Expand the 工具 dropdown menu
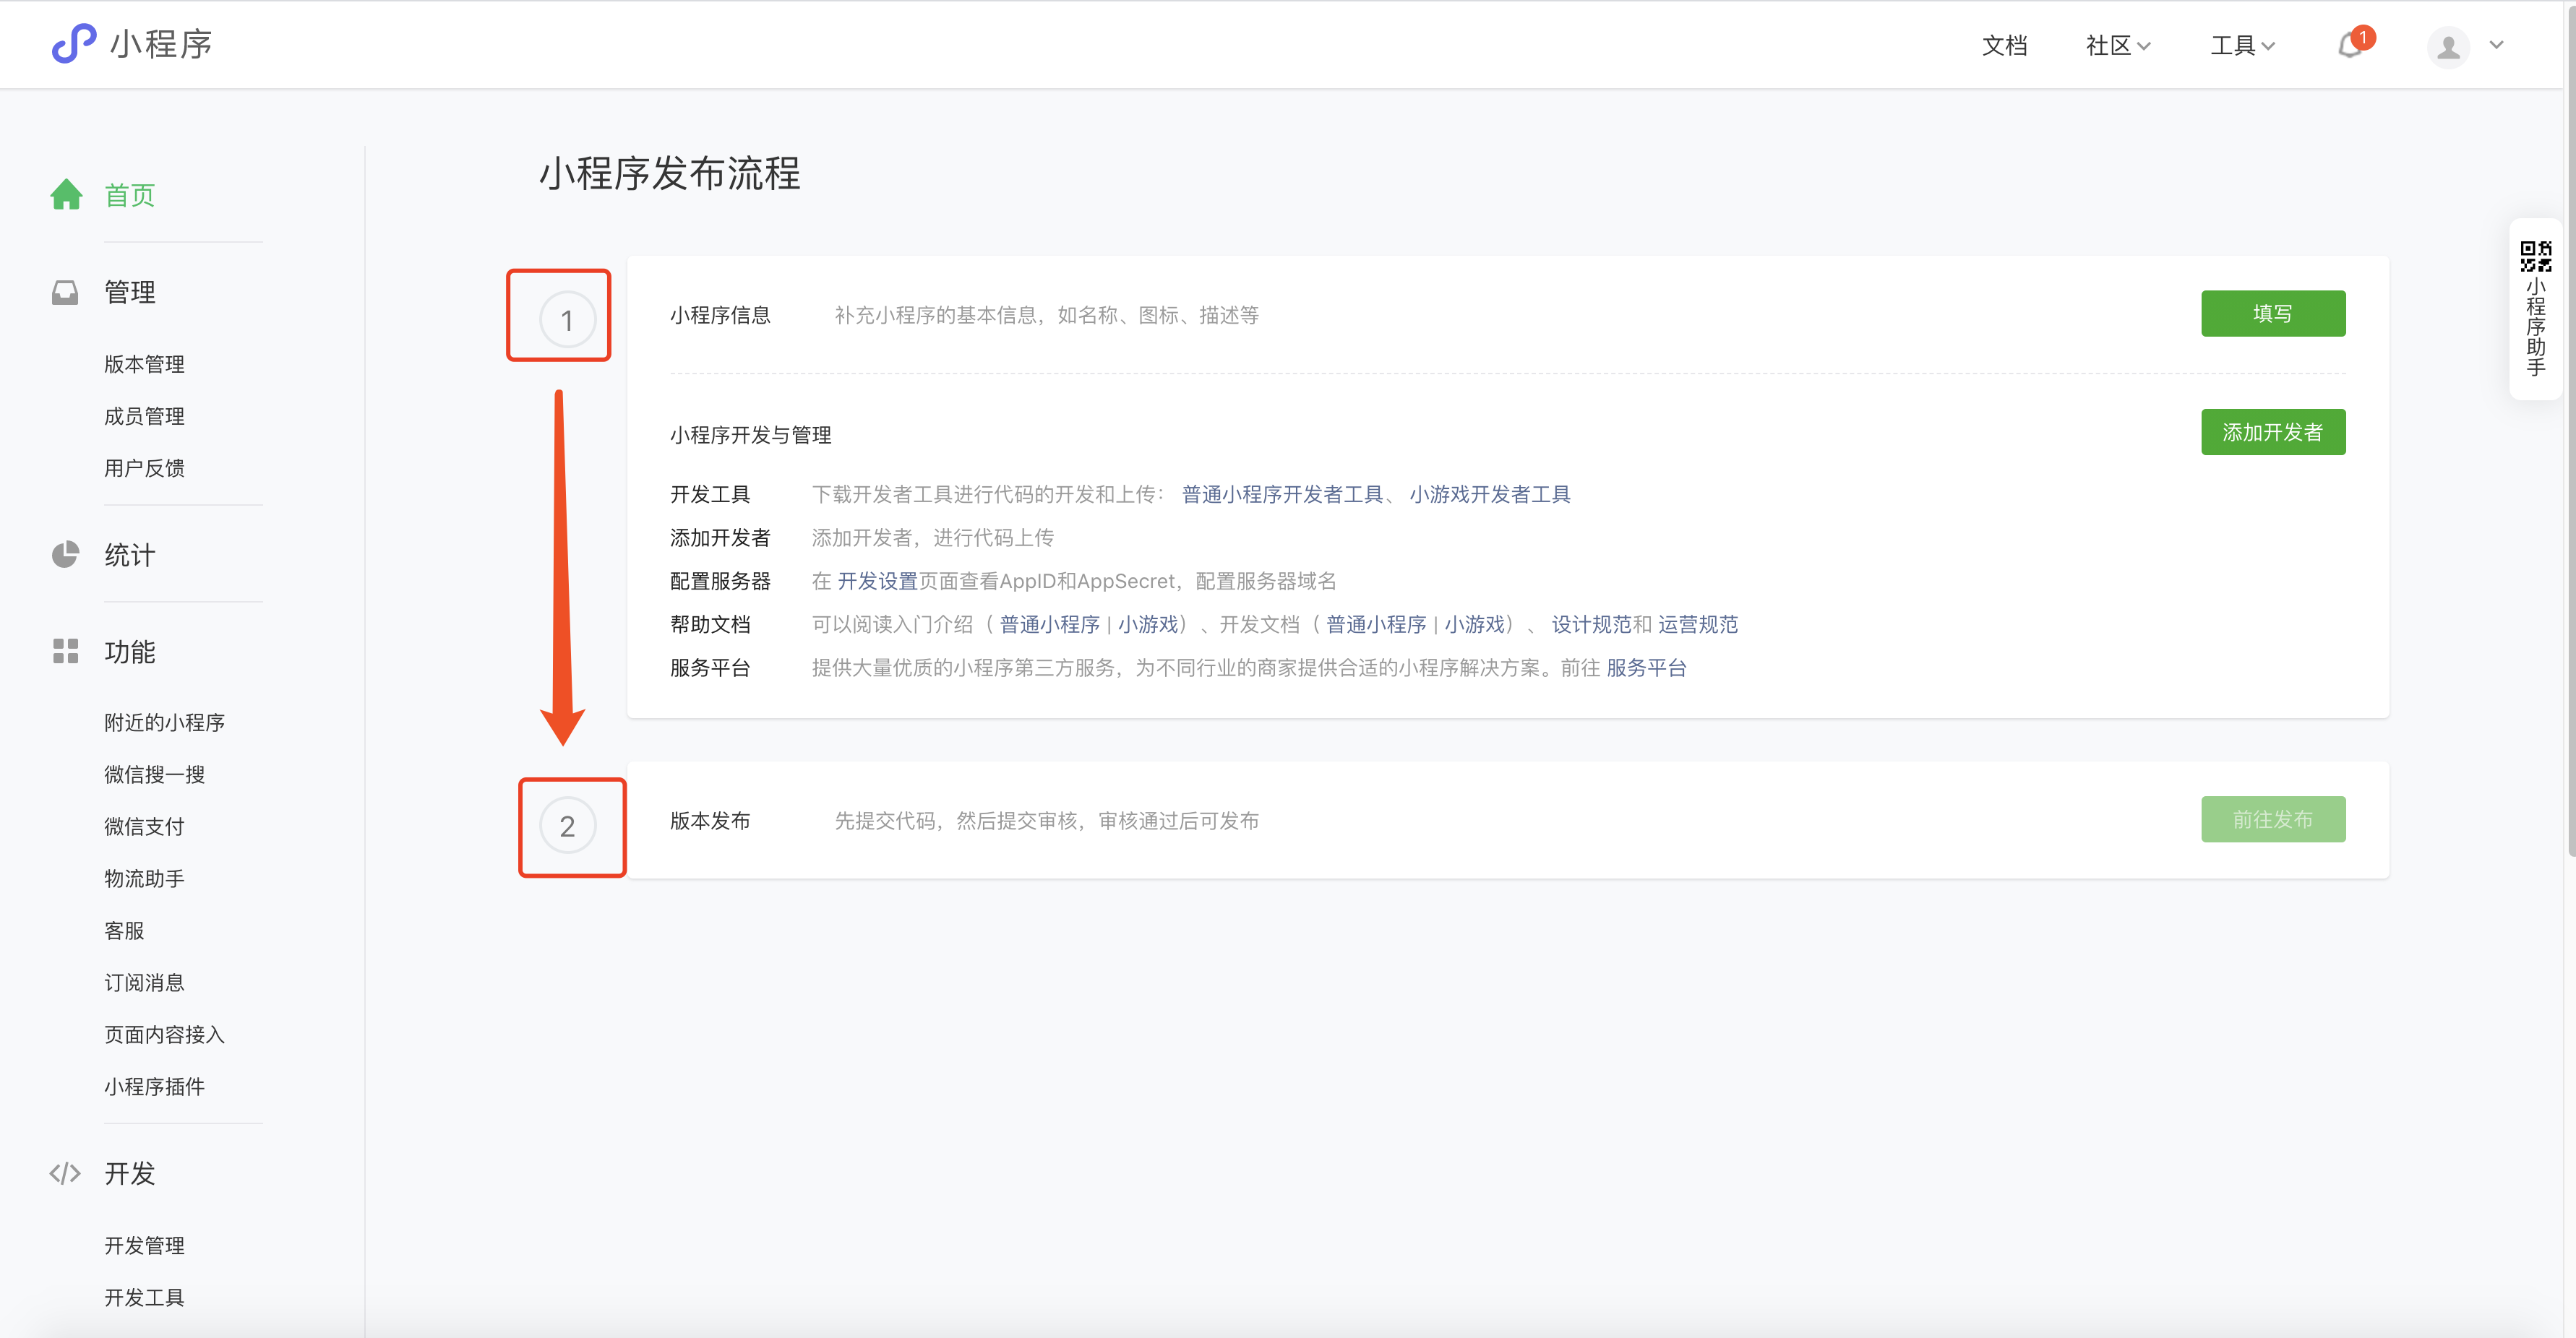The image size is (2576, 1338). coord(2242,46)
